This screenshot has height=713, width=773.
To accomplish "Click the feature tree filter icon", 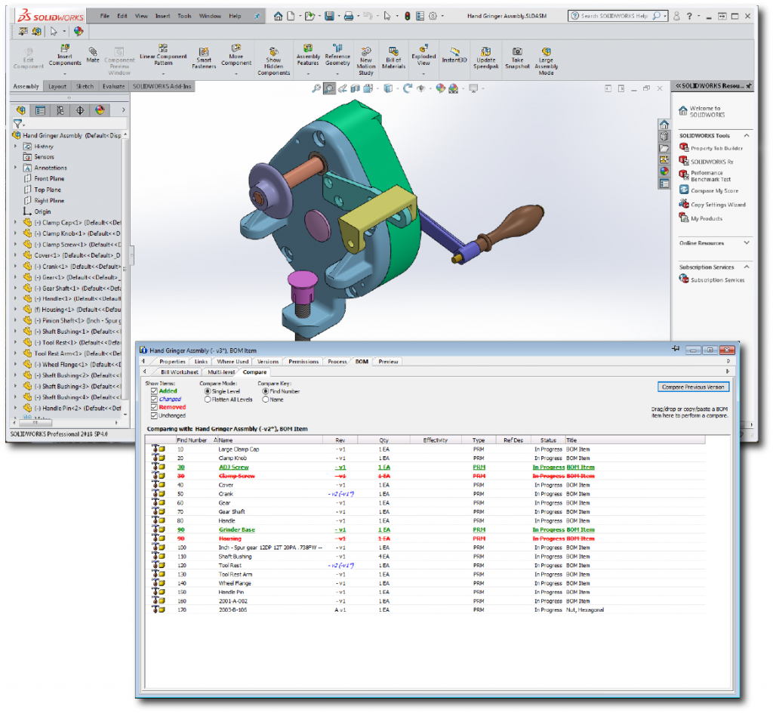I will pos(18,124).
